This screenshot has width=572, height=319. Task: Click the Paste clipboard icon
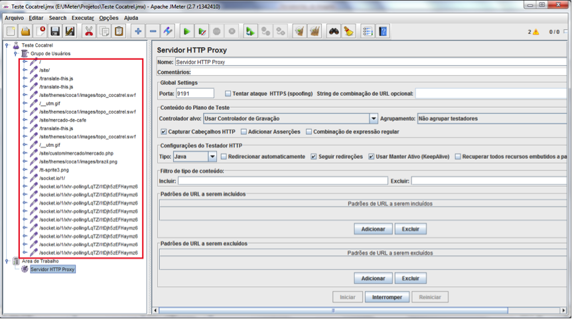point(119,31)
